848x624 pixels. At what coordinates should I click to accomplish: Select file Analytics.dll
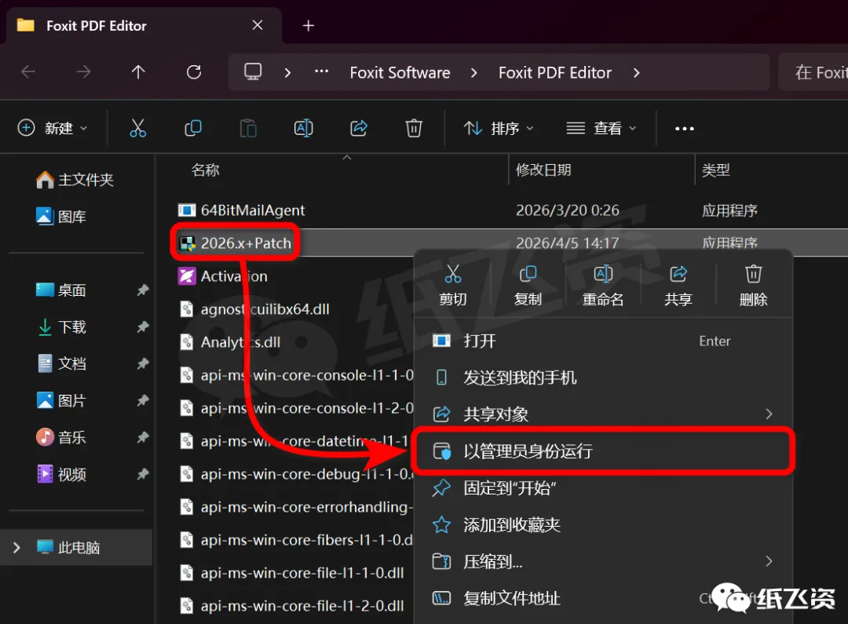230,341
